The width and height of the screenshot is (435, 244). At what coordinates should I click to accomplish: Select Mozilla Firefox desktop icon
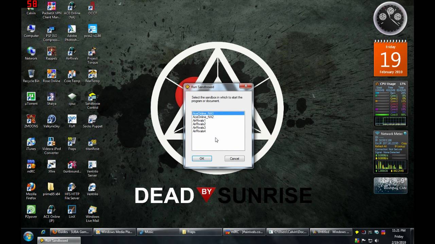coord(31,191)
